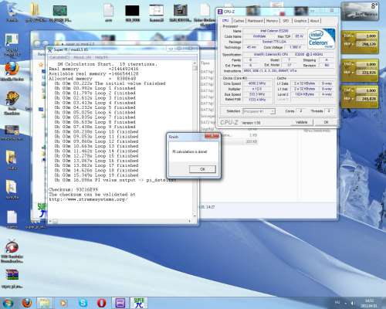This screenshot has width=386, height=309.
Task: Switch to the About tab in CPU-Z
Action: tap(314, 21)
